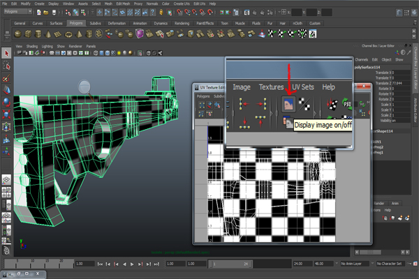This screenshot has width=419, height=279.
Task: Click the new scene icon
Action: coord(38,13)
